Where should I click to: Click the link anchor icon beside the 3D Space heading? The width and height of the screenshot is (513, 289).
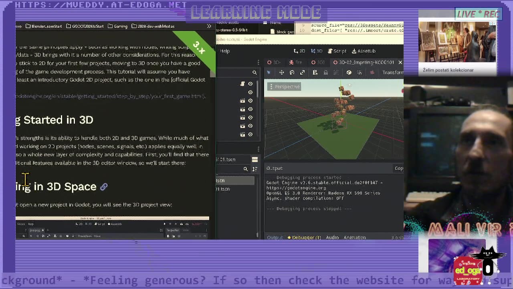tap(104, 187)
